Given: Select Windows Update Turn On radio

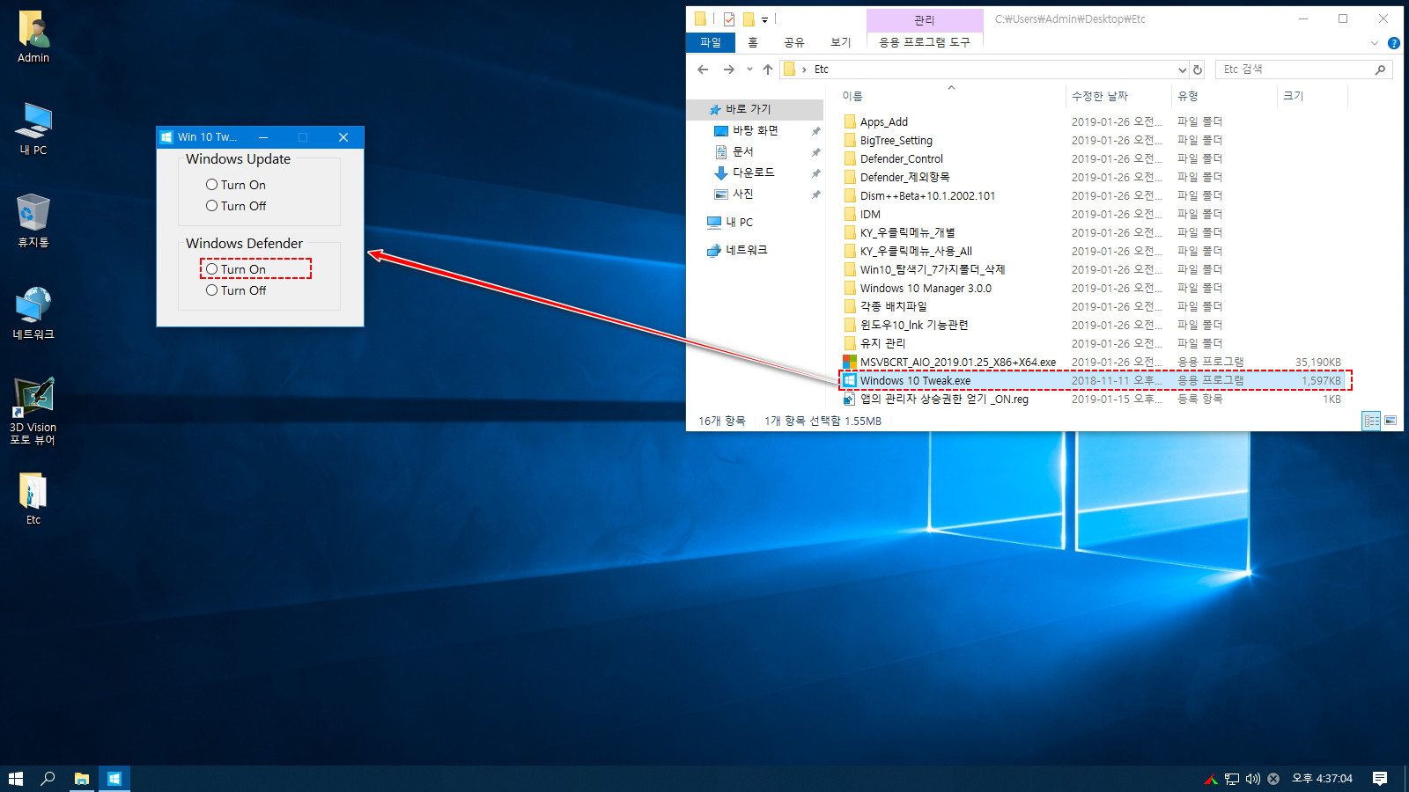Looking at the screenshot, I should [x=236, y=185].
